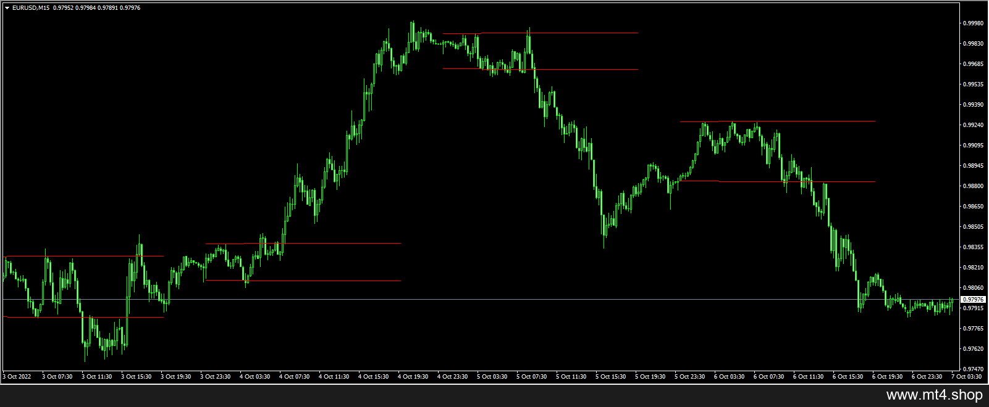The width and height of the screenshot is (989, 407).
Task: Click price axis label 0.99830
Action: click(x=974, y=44)
